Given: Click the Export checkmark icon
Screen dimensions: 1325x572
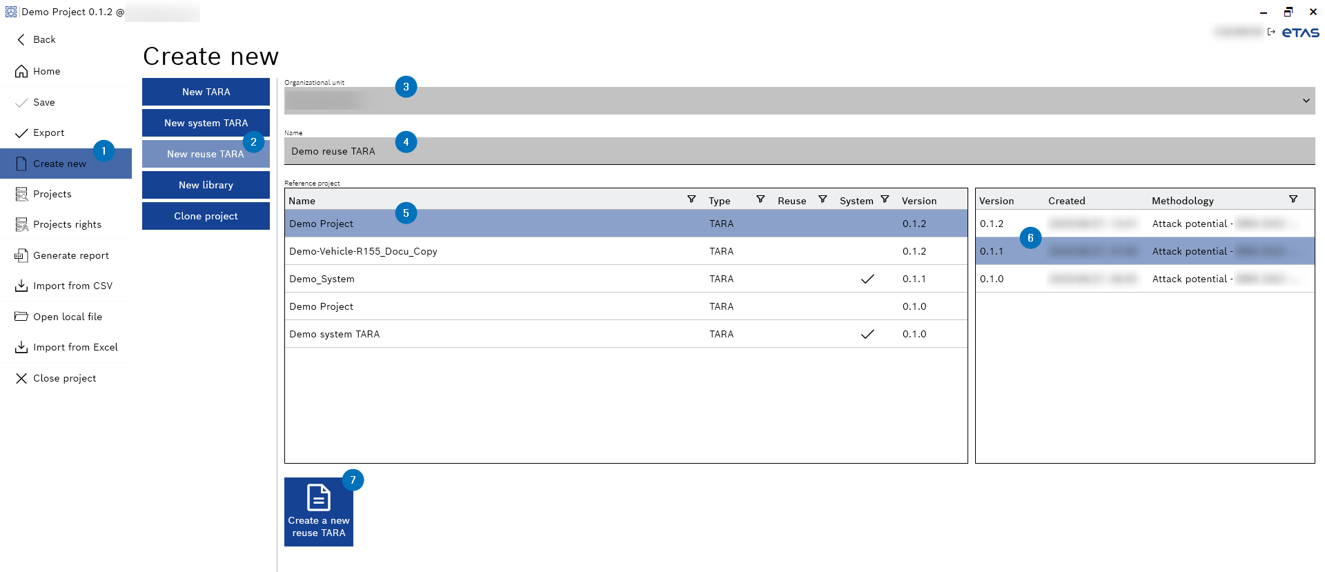Looking at the screenshot, I should point(21,133).
